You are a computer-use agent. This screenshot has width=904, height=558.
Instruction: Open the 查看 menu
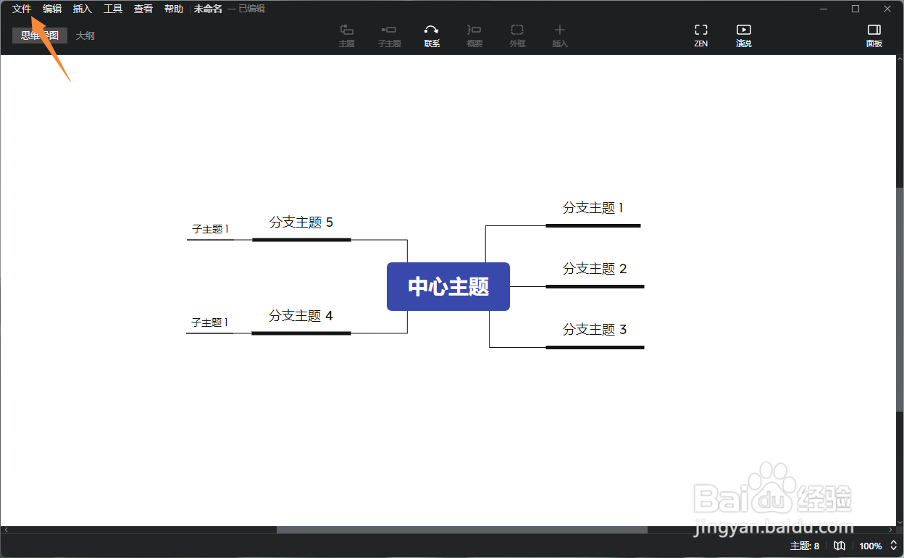tap(143, 9)
